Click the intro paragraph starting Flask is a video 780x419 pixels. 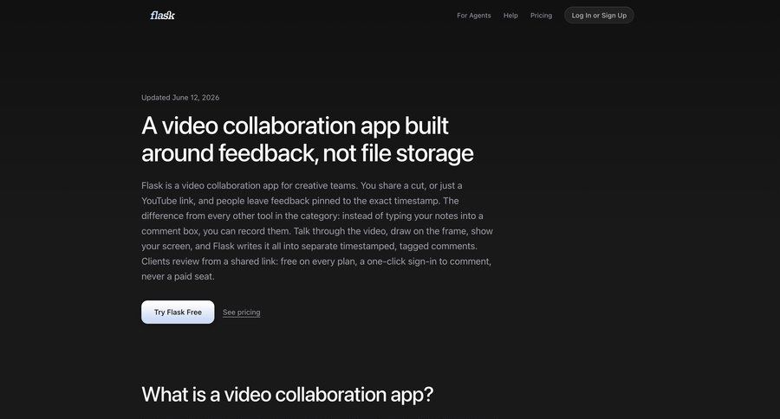(x=317, y=231)
